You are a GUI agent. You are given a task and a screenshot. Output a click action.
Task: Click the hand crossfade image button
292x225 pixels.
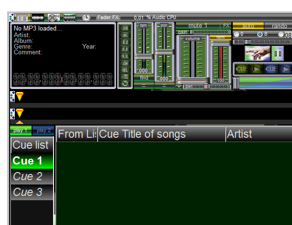pyautogui.click(x=258, y=53)
